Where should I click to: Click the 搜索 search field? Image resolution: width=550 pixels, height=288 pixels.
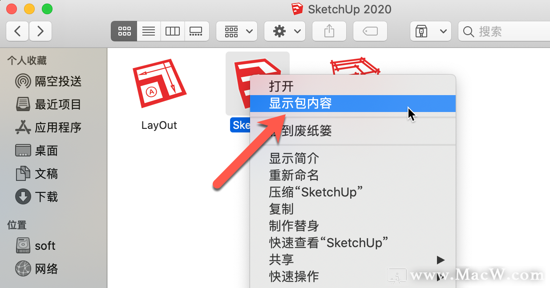[x=504, y=31]
